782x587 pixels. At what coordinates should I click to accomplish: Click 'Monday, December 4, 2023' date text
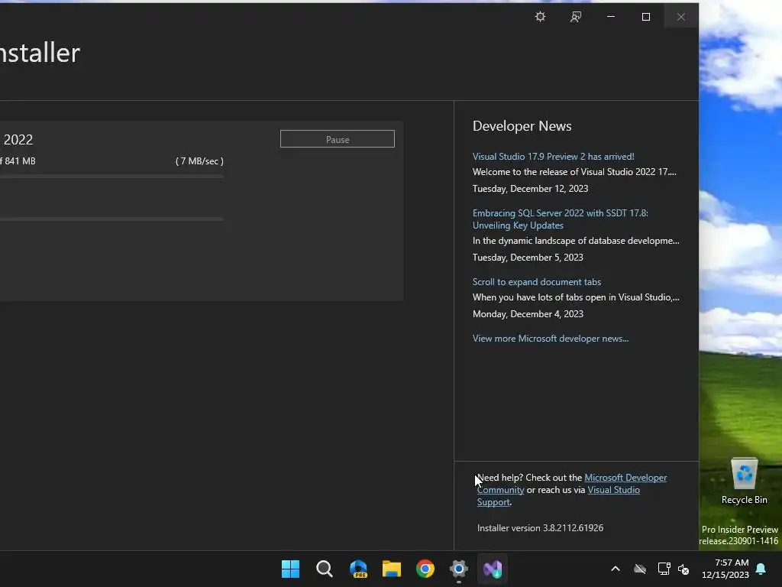(x=528, y=314)
